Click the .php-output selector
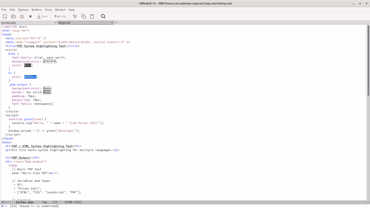370x208 pixels. [x=18, y=85]
